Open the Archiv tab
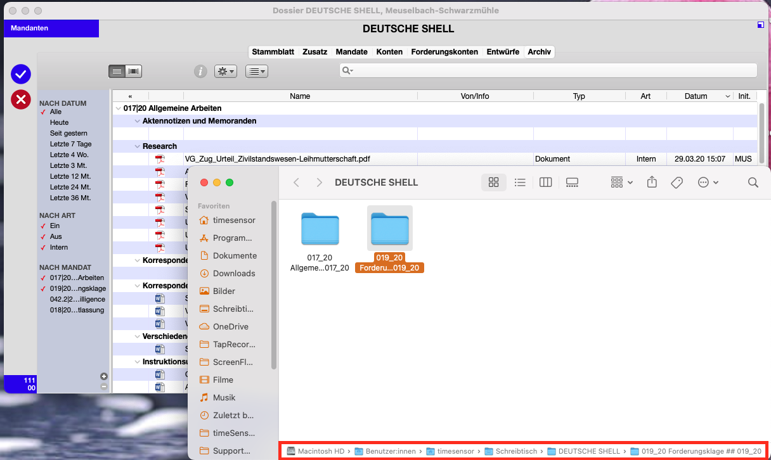This screenshot has width=771, height=460. 539,52
